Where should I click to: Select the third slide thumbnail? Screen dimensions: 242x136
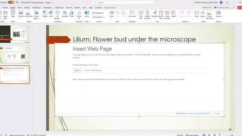(x=15, y=75)
